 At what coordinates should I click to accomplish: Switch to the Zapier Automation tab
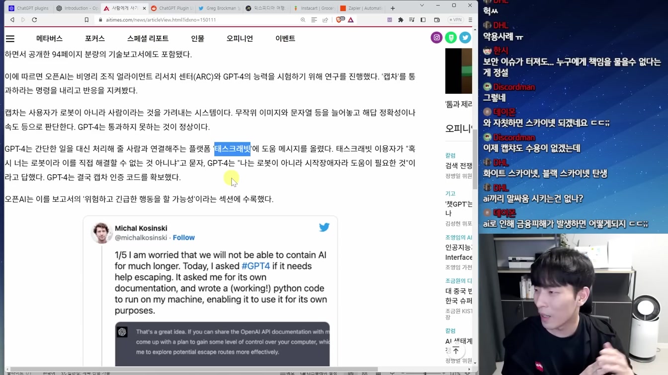(361, 8)
